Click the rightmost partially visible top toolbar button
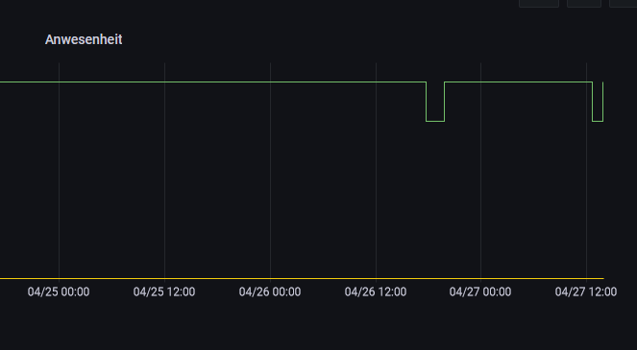This screenshot has width=637, height=350. [x=623, y=3]
